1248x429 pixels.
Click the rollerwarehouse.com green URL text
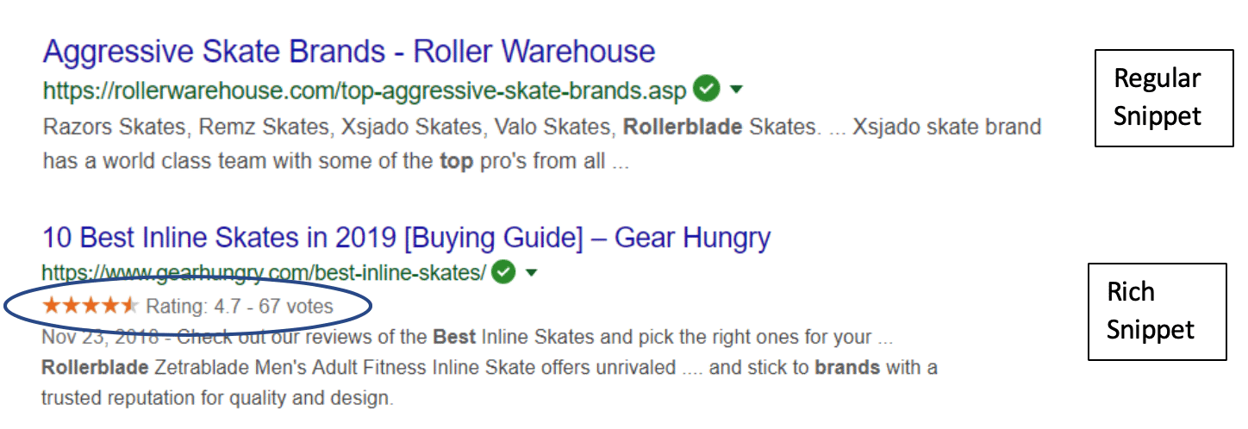pyautogui.click(x=365, y=90)
